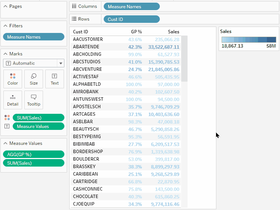Collapse the Pages shelf

click(x=5, y=7)
